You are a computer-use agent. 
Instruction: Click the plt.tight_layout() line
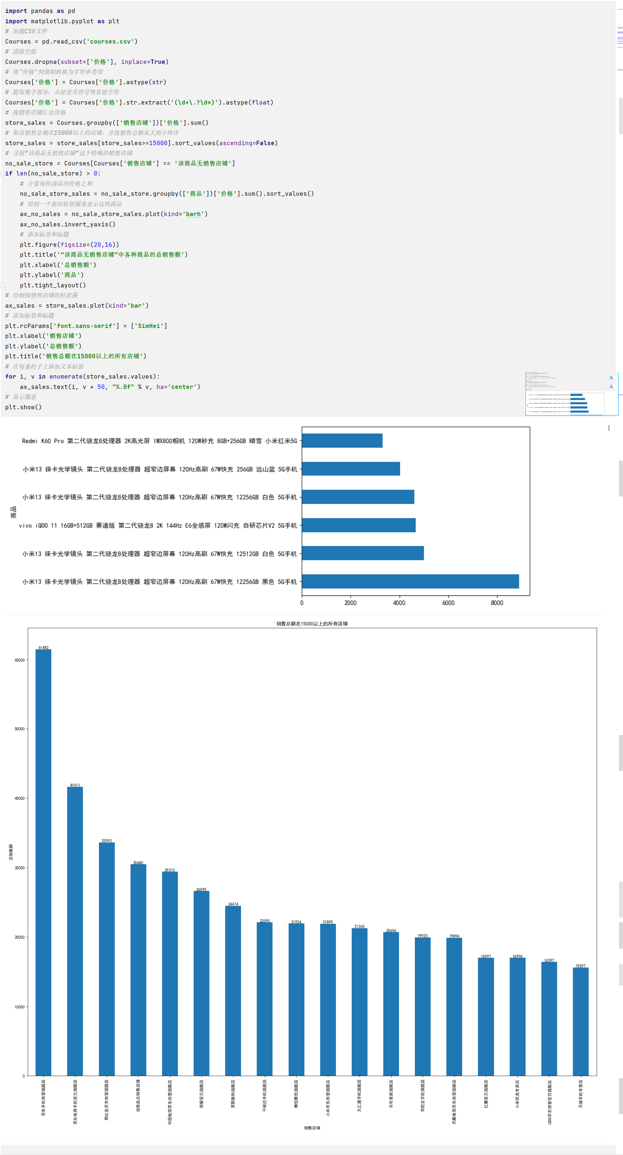point(53,285)
